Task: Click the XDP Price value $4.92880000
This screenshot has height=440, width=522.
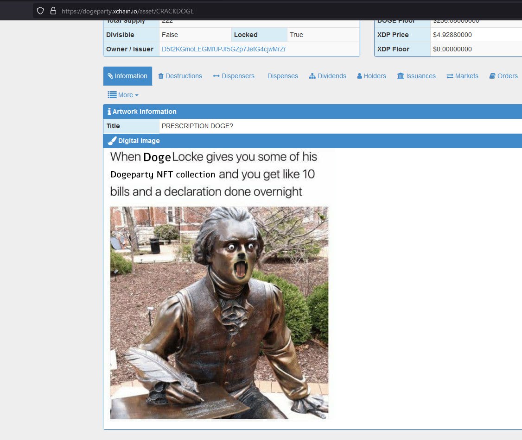Action: tap(452, 35)
